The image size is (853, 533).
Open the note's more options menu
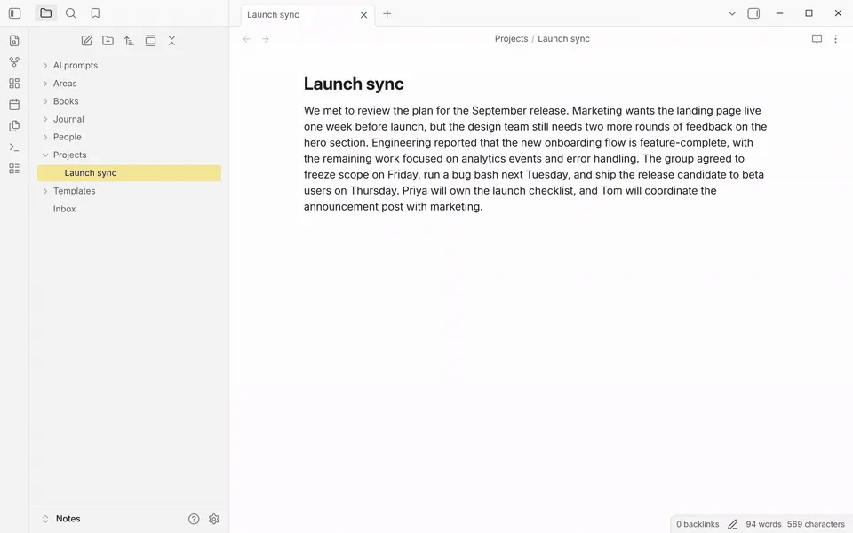click(x=836, y=39)
